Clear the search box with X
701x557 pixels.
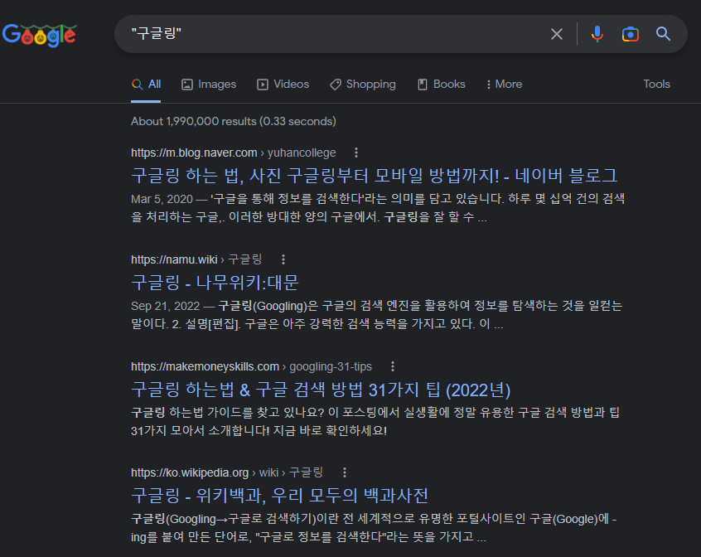pyautogui.click(x=557, y=34)
